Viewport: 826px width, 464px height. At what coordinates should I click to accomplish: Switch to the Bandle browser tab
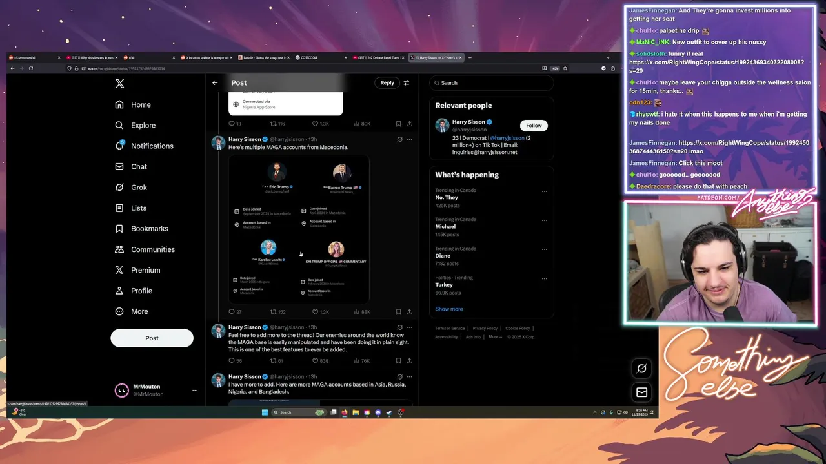coord(263,57)
